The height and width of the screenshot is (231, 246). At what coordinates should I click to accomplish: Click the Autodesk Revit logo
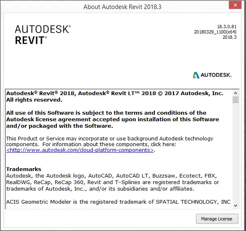tap(42, 34)
